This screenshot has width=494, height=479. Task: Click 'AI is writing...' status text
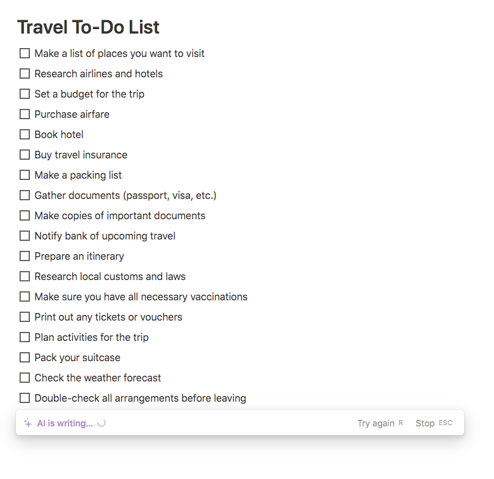pyautogui.click(x=65, y=423)
